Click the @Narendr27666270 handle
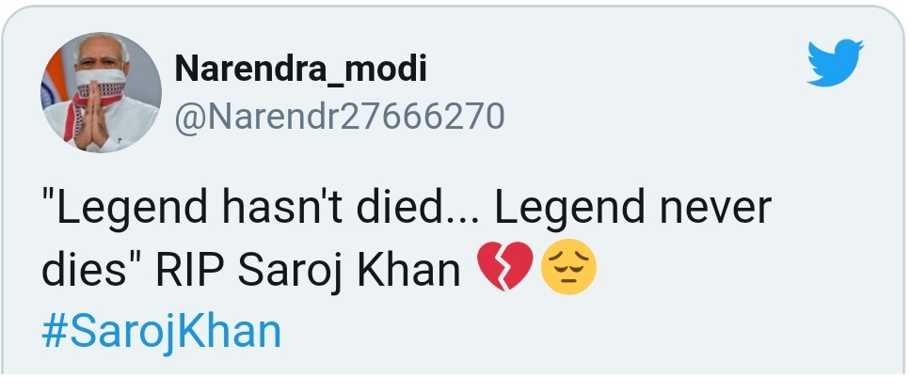Screen dimensions: 910x392 [x=340, y=116]
